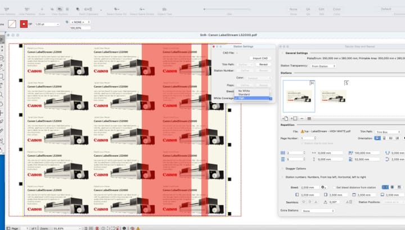
Task: Select the second station thumbnail marked S
Action: pos(333,96)
